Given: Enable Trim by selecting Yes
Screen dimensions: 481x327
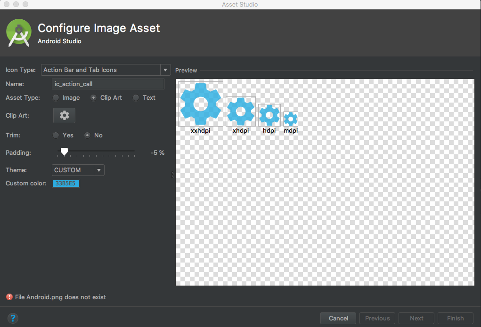Looking at the screenshot, I should [x=55, y=135].
